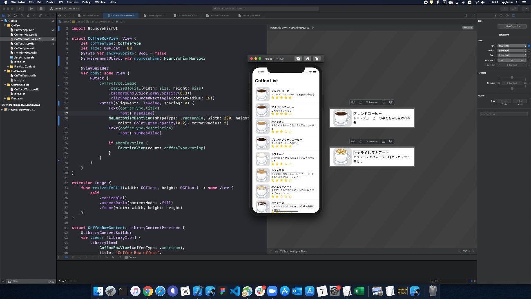The image size is (531, 299).
Task: Click the 100% zoom control under the canvas
Action: pos(466,251)
